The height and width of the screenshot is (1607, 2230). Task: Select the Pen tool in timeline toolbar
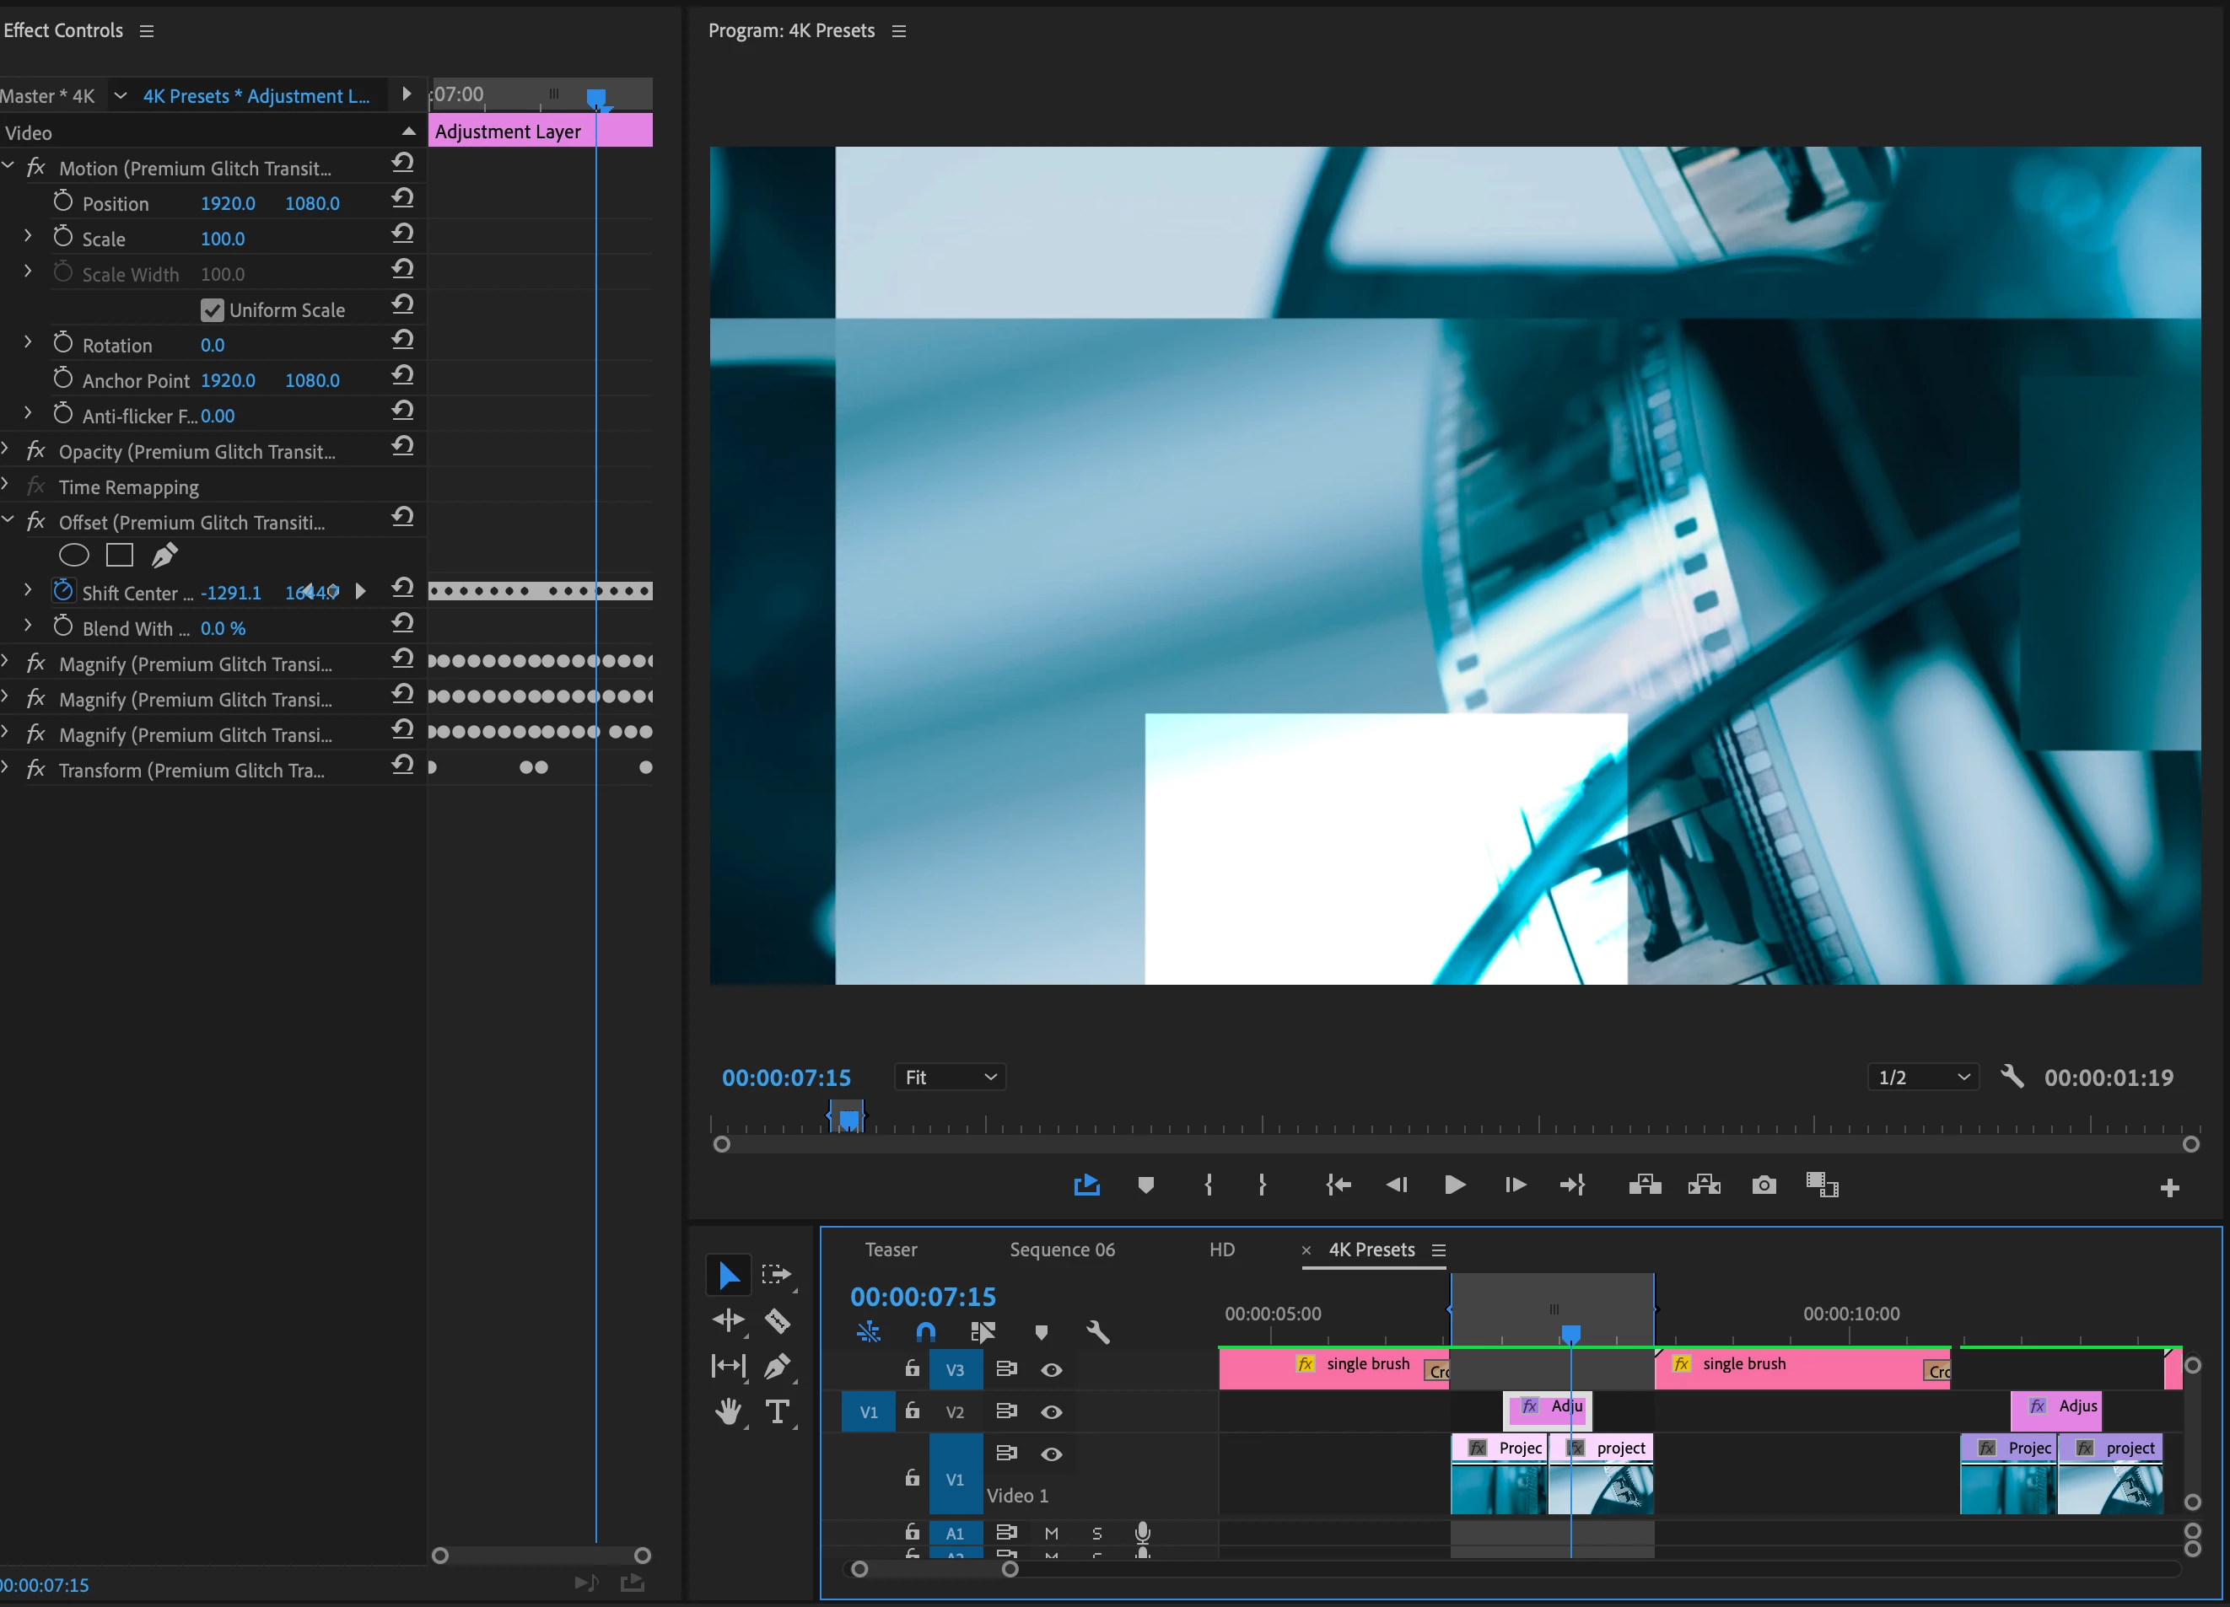point(777,1365)
